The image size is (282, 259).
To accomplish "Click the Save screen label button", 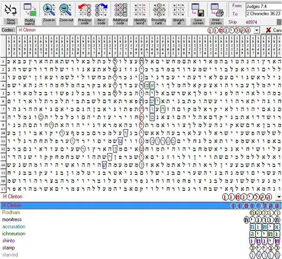I will 198,22.
